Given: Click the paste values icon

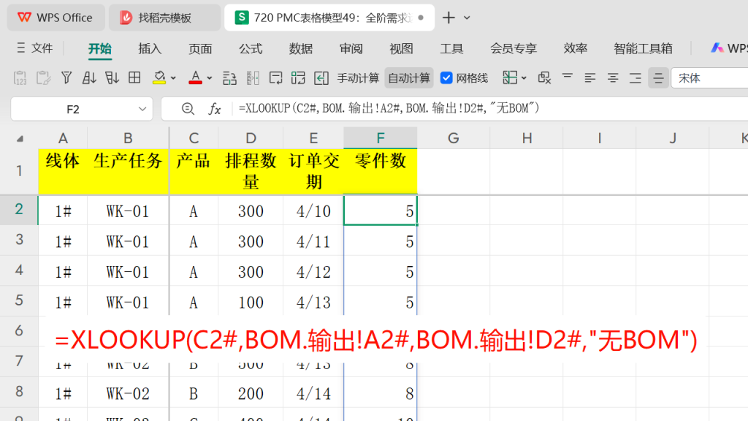Looking at the screenshot, I should point(20,77).
